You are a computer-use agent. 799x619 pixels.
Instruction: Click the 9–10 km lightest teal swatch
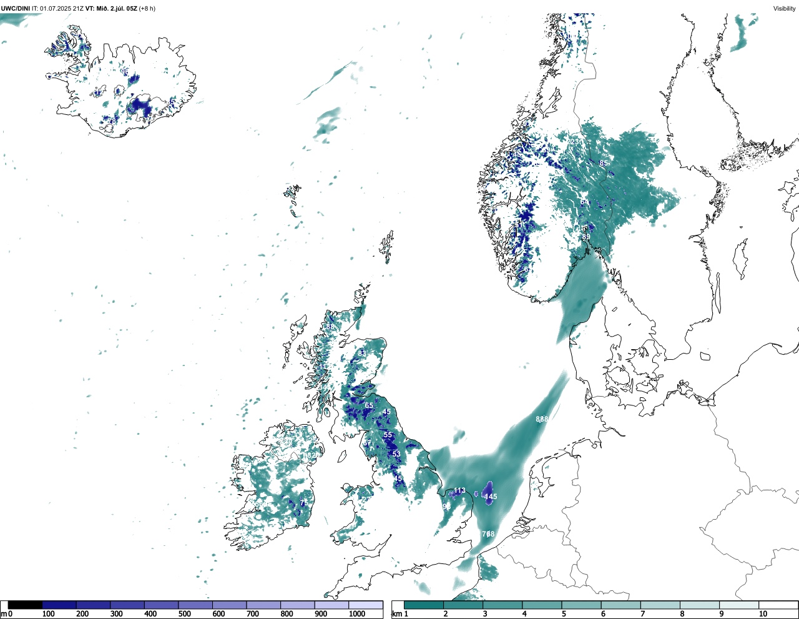coord(738,605)
